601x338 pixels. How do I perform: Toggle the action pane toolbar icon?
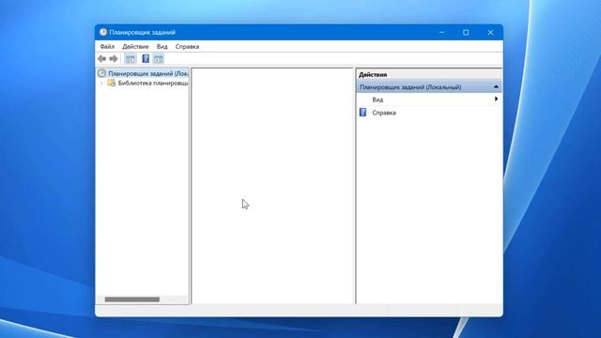[x=159, y=58]
